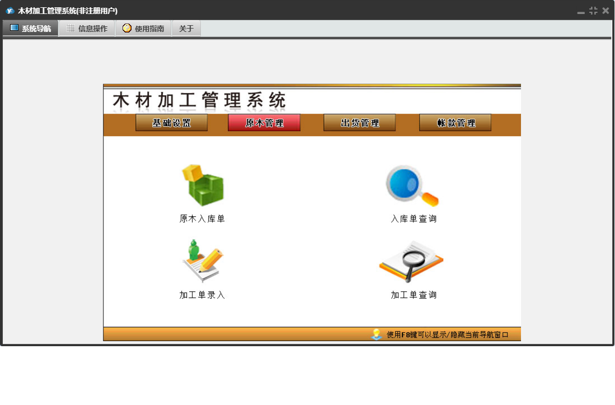Click the lightbulb tip icon in footer
This screenshot has height=405, width=615.
tap(377, 334)
